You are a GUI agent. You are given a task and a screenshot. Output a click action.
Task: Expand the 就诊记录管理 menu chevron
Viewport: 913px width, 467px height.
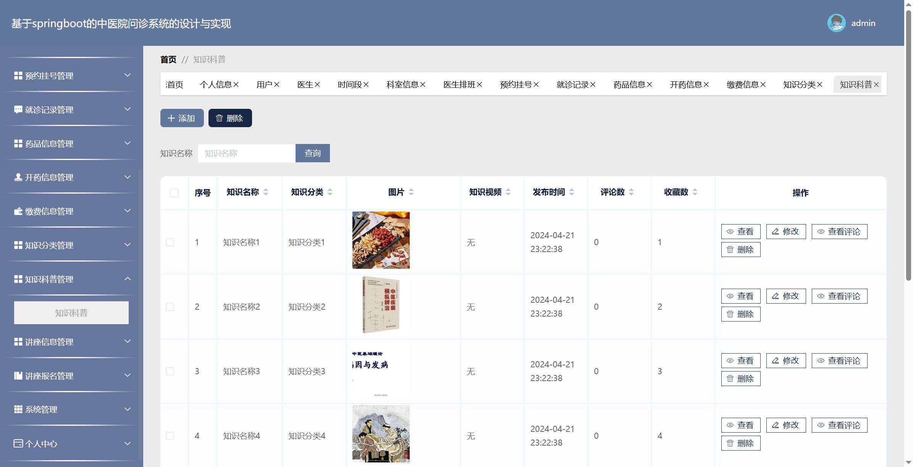[x=128, y=109]
